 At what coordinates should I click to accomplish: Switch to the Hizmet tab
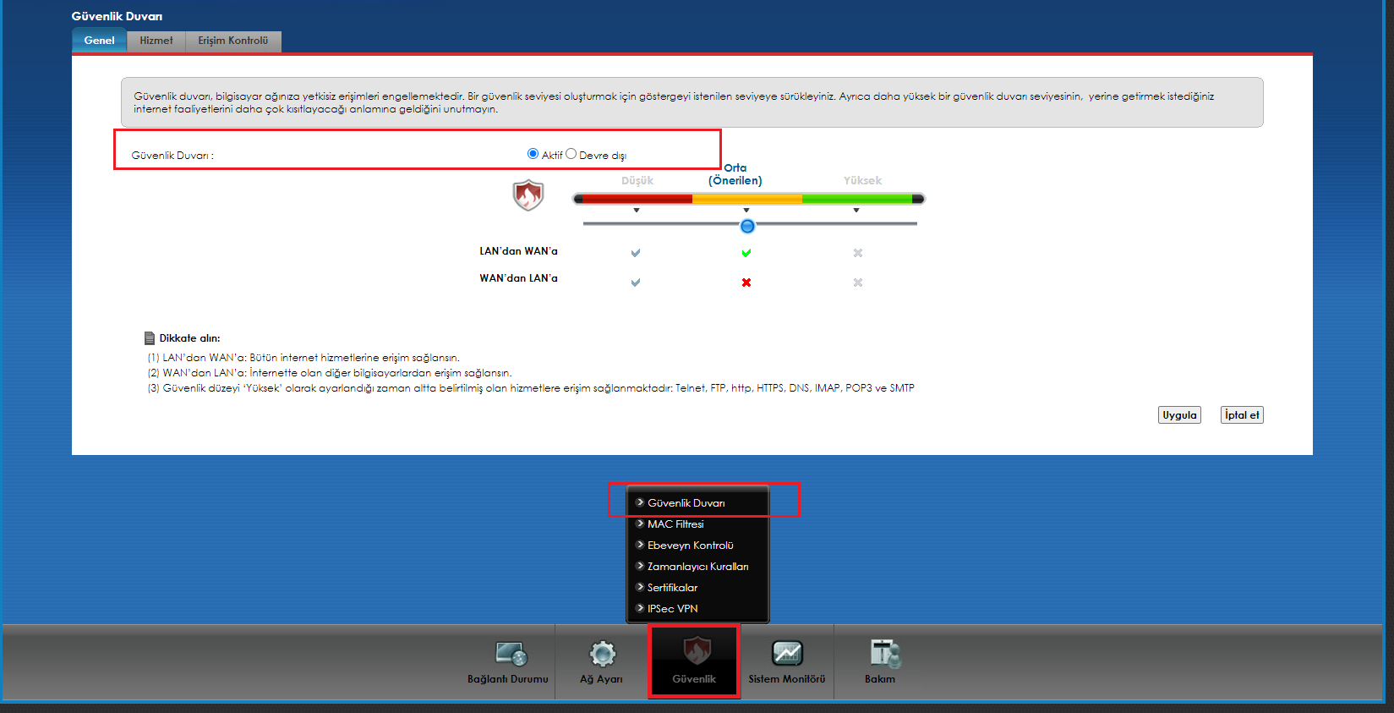[156, 41]
